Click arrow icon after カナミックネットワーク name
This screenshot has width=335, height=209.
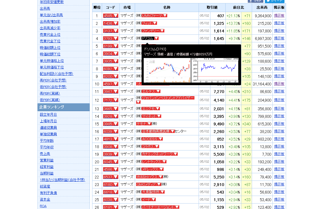[175, 154]
